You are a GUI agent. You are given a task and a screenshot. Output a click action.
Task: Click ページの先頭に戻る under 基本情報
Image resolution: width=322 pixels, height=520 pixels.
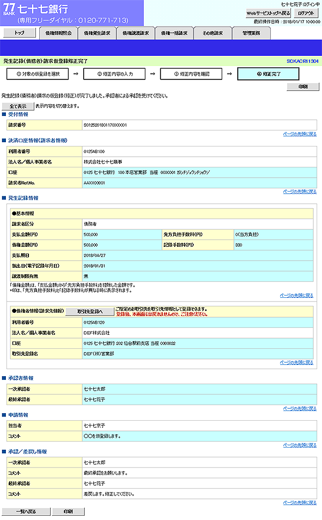296,296
